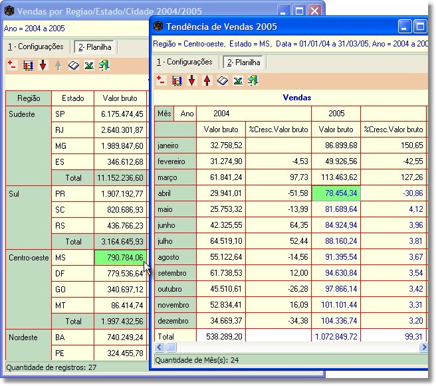
Task: Click the Vendas table title
Action: coord(296,98)
